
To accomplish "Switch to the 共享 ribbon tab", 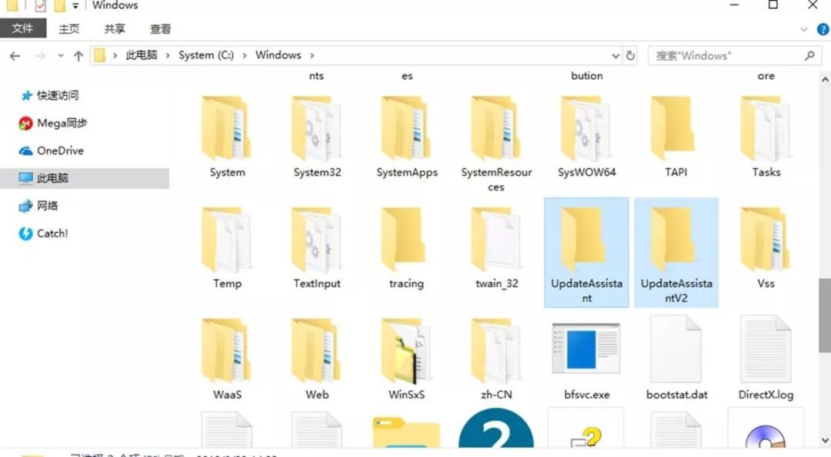I will point(115,28).
